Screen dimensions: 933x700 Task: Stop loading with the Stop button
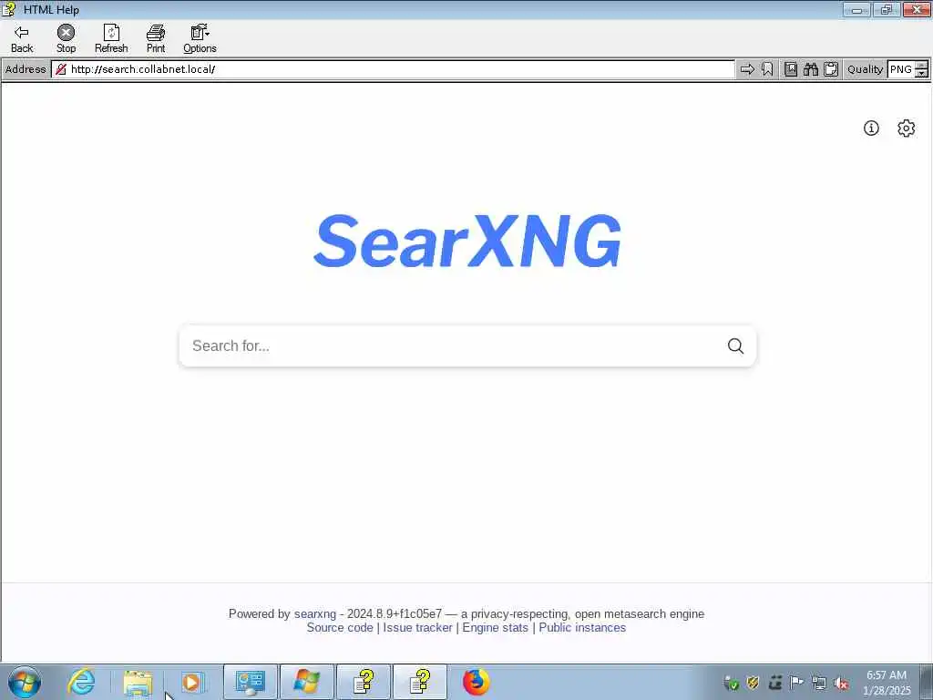[66, 39]
